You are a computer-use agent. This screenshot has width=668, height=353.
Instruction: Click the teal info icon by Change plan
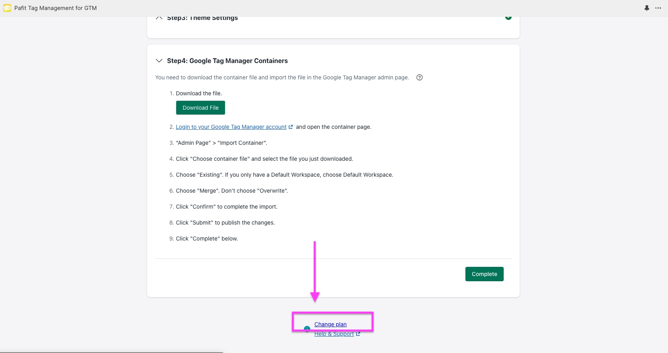[x=307, y=329]
